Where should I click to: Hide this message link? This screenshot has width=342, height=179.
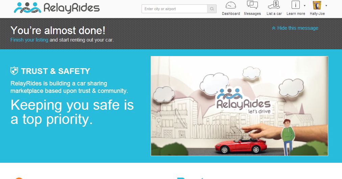[297, 28]
